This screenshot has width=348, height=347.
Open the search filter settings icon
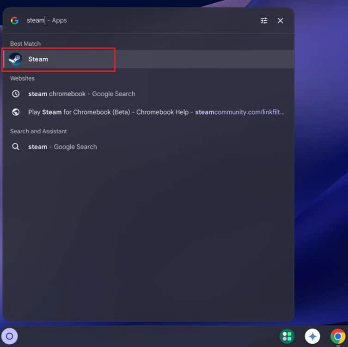[264, 21]
